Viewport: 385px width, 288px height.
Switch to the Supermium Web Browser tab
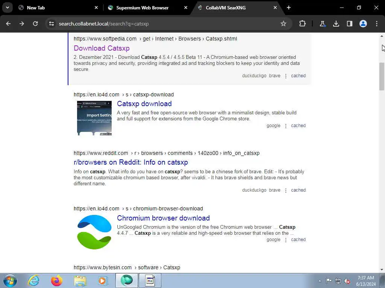147,7
